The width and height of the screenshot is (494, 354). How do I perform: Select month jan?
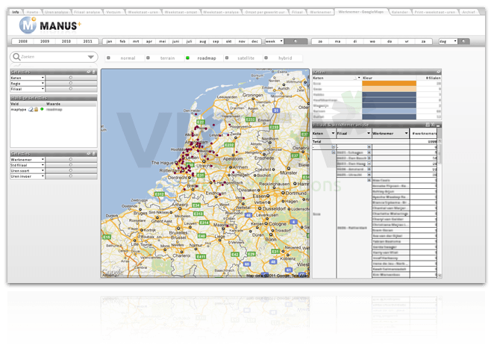(110, 41)
